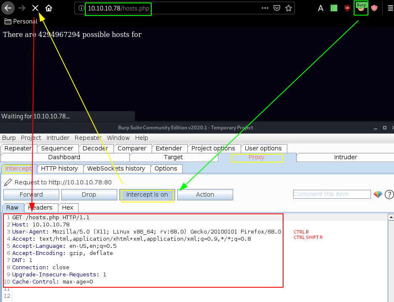Click the DNT: 1 header line
Image resolution: width=394 pixels, height=302 pixels.
pyautogui.click(x=22, y=260)
